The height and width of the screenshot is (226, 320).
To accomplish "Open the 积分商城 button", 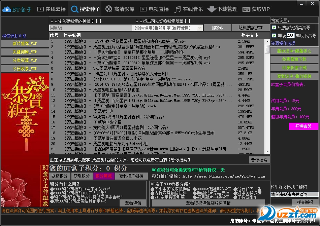I will 103,176.
